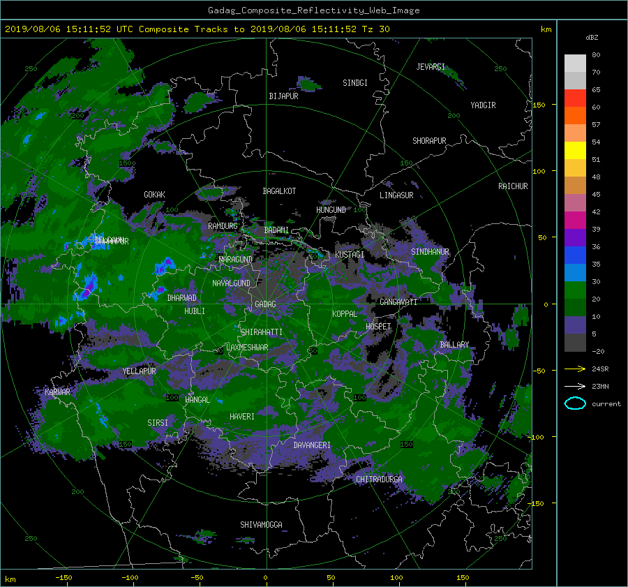Click the 65 dBZ red color swatch
Screen dimensions: 628x587
[x=575, y=98]
